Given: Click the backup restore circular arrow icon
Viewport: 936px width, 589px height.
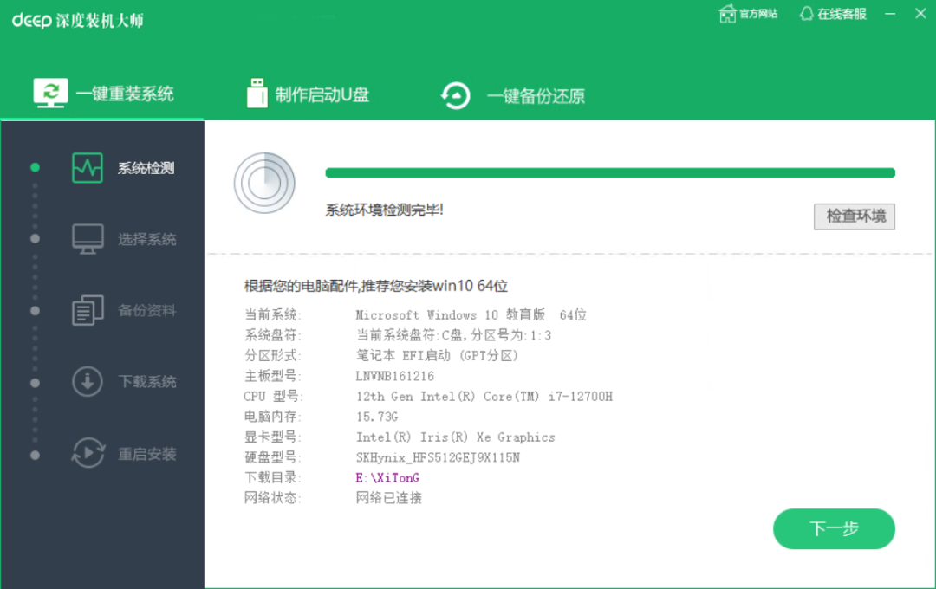Looking at the screenshot, I should pyautogui.click(x=456, y=96).
